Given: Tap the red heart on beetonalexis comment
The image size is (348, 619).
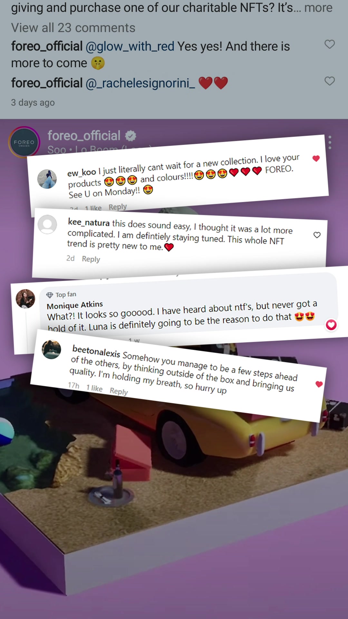Looking at the screenshot, I should pos(319,384).
